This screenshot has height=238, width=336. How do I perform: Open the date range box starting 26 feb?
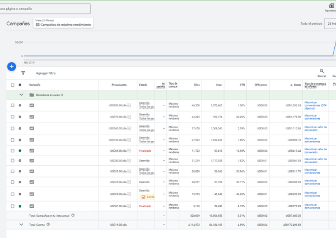click(330, 24)
